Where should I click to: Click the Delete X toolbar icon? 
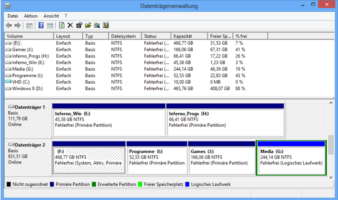click(x=70, y=26)
